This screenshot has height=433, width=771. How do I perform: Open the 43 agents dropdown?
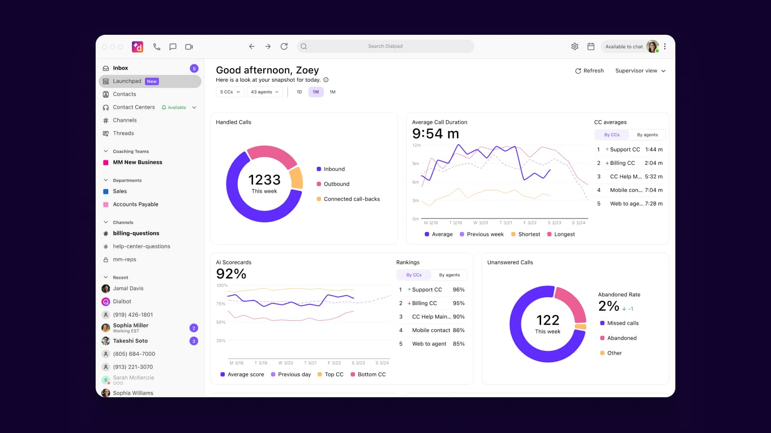click(x=264, y=92)
